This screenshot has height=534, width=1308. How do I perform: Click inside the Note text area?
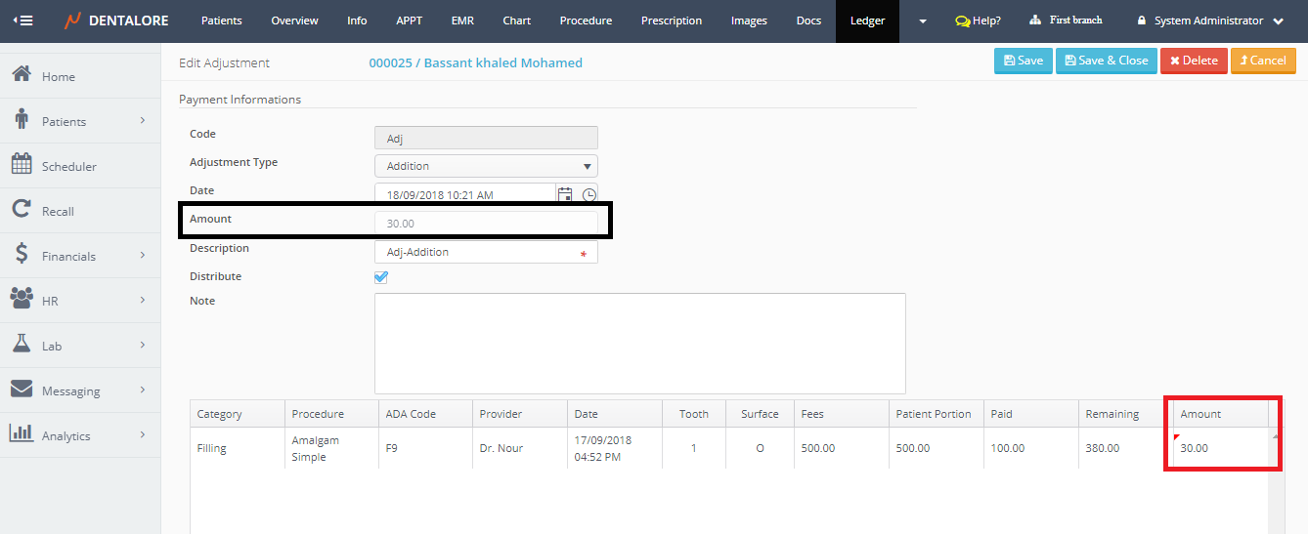639,343
